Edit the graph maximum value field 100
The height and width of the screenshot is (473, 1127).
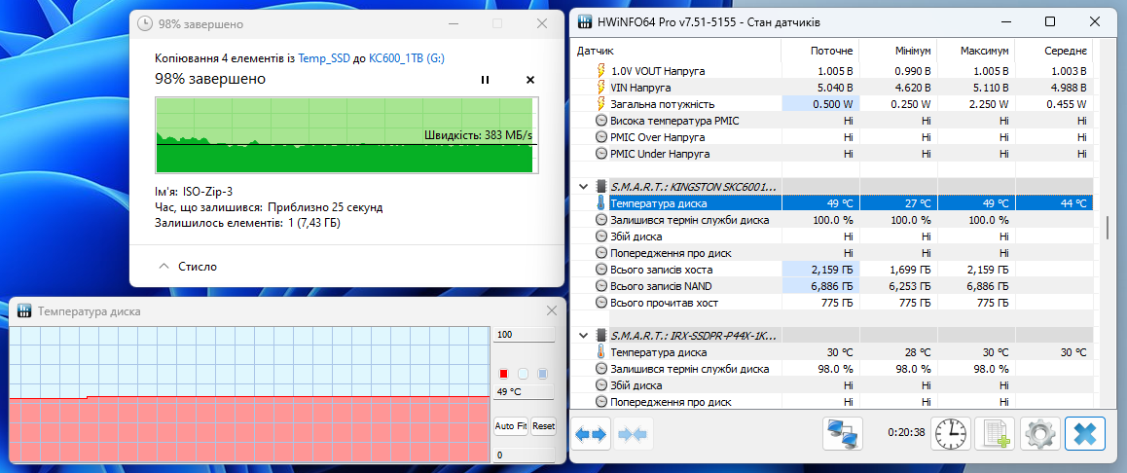(x=524, y=335)
